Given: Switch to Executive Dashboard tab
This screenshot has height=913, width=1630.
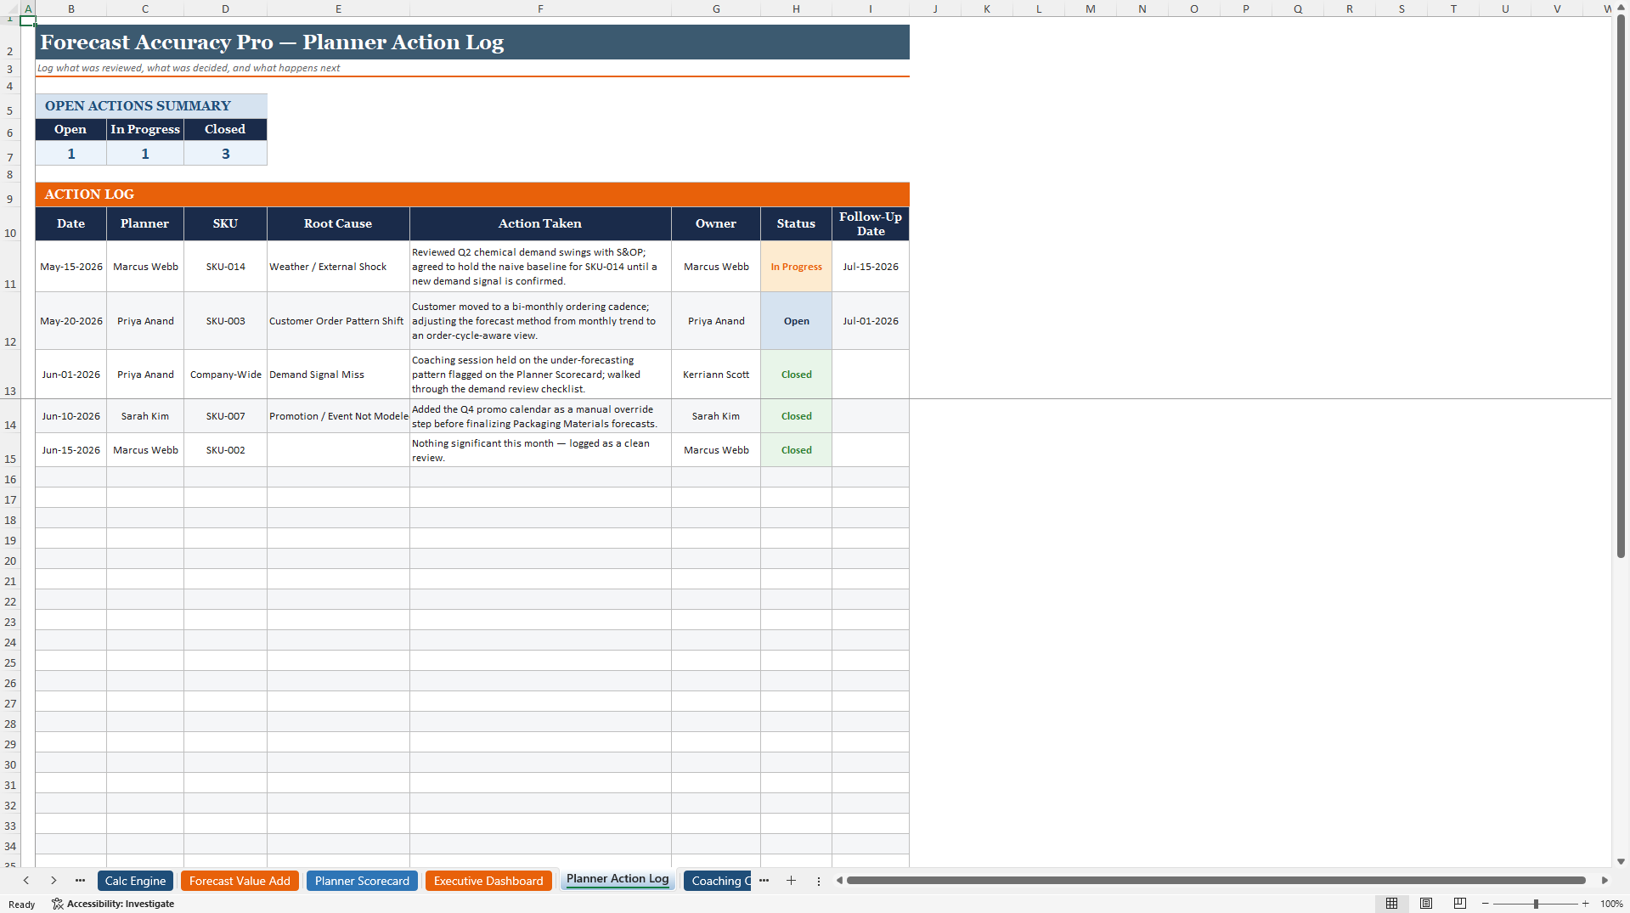Looking at the screenshot, I should tap(488, 881).
